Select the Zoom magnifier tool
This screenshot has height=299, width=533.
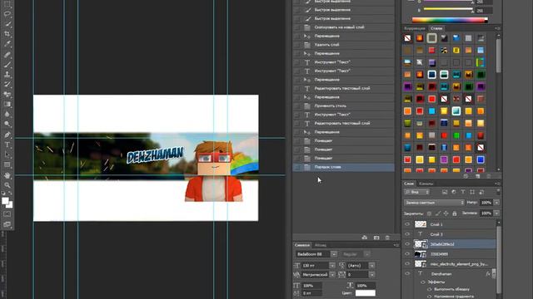click(x=7, y=185)
